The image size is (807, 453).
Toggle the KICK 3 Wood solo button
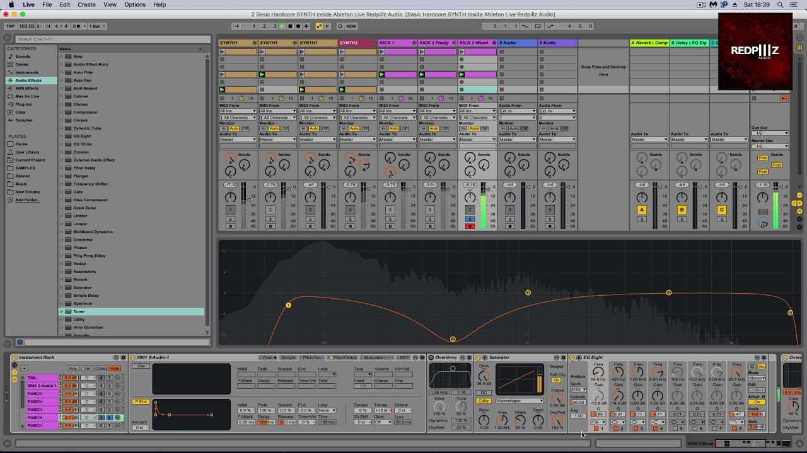point(470,220)
